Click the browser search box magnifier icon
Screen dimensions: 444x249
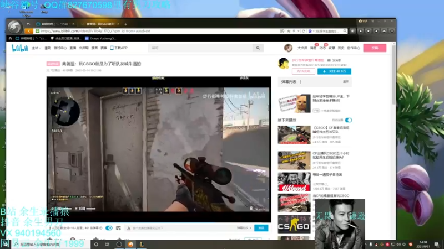(345, 31)
